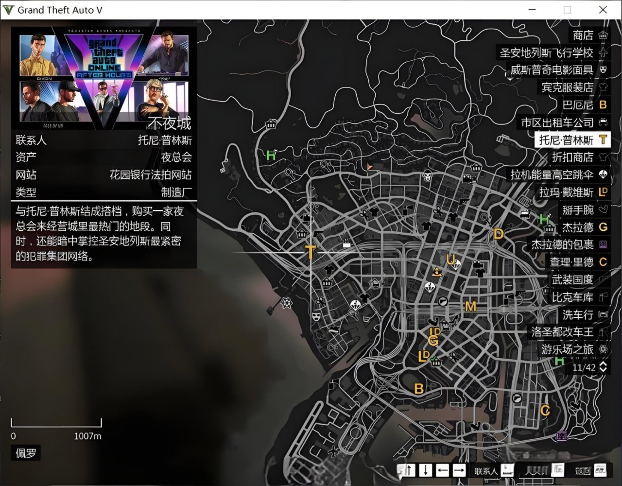Image resolution: width=622 pixels, height=486 pixels.
Task: Select the yellow C marker on the map
Action: click(x=545, y=411)
